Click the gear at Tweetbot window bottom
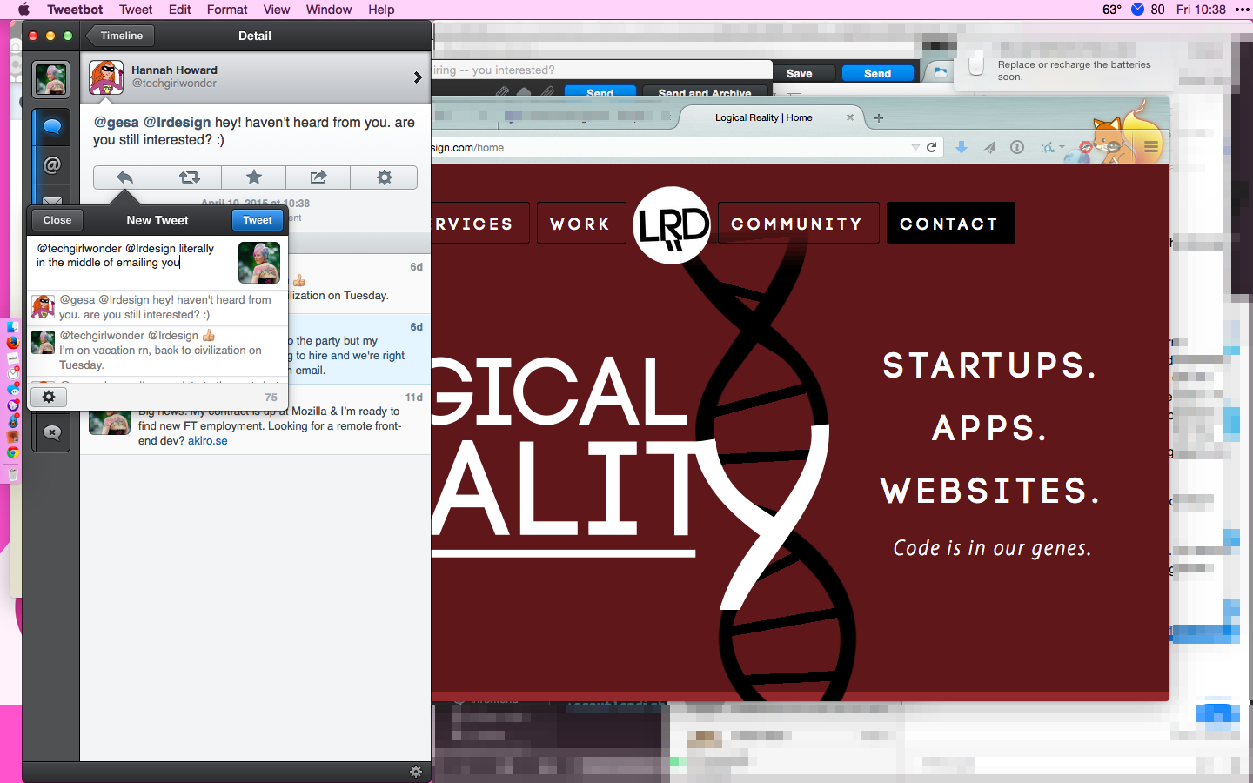Viewport: 1253px width, 783px height. pyautogui.click(x=416, y=772)
